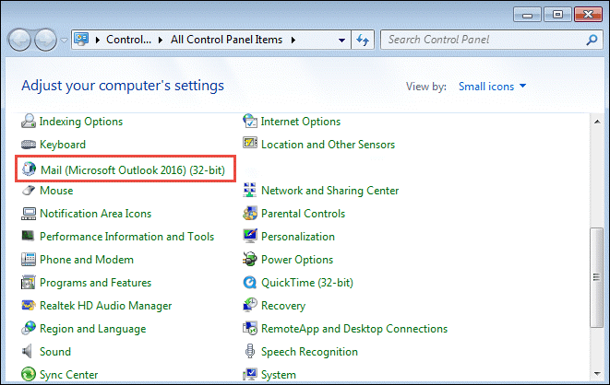610x385 pixels.
Task: Expand the address bar history dropdown arrow
Action: pyautogui.click(x=341, y=40)
